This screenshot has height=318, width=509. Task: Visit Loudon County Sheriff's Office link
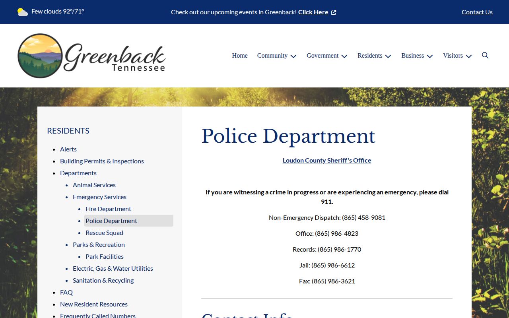[327, 160]
